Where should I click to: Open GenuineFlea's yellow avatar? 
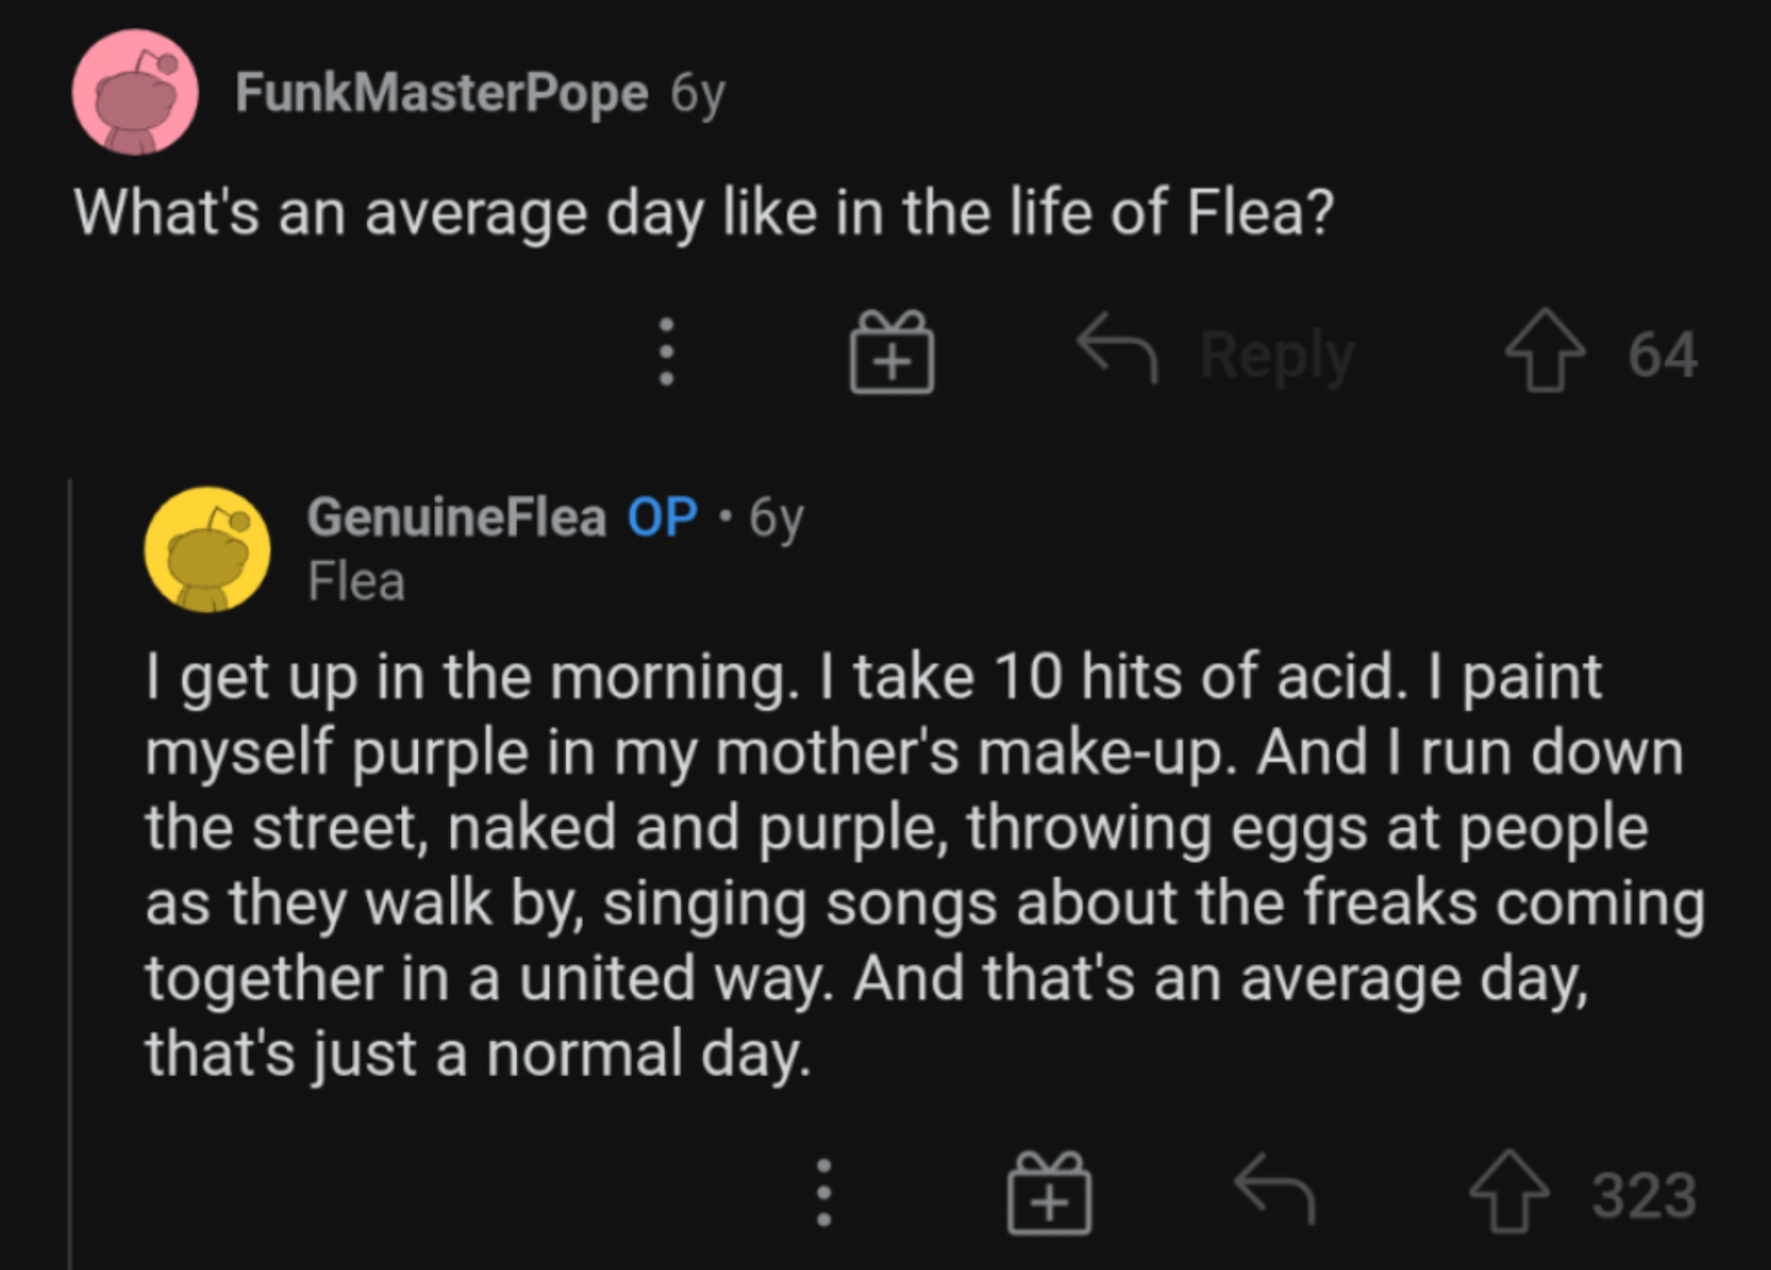207,550
